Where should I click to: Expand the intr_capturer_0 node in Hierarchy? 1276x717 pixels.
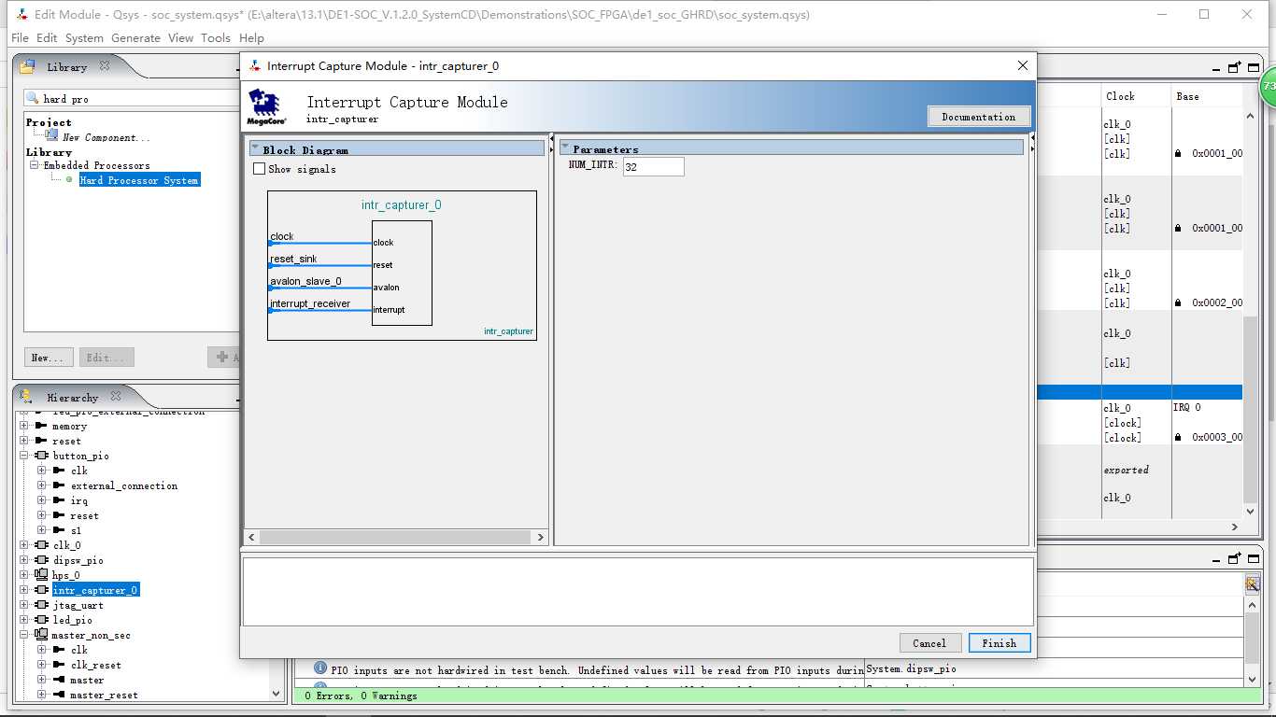tap(24, 590)
